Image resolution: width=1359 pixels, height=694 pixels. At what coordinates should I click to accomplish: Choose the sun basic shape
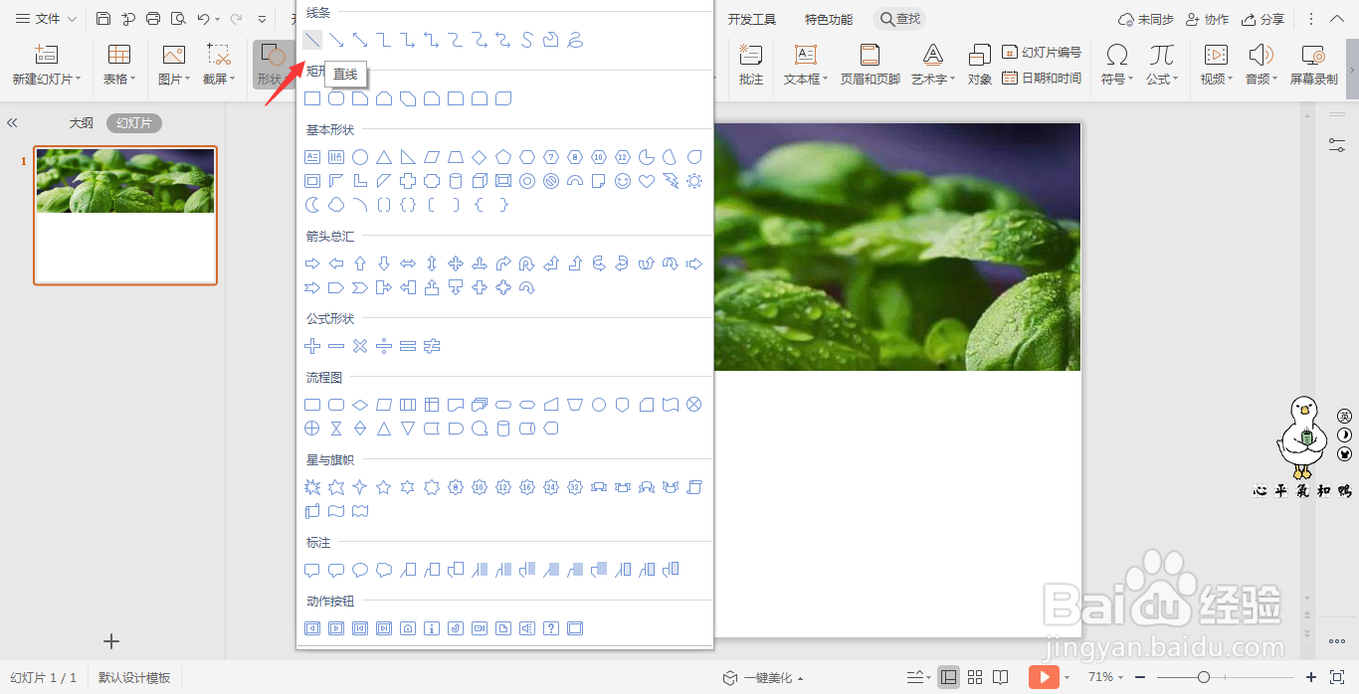click(694, 181)
